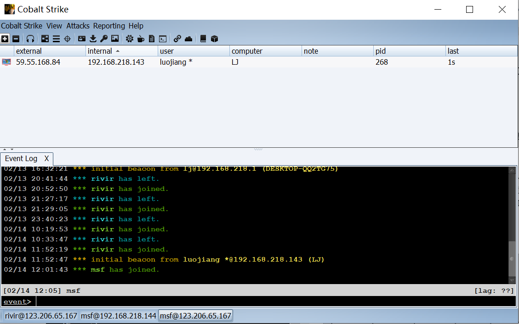This screenshot has height=324, width=519.
Task: Generate a Windows executable via the gear icon
Action: (x=130, y=39)
